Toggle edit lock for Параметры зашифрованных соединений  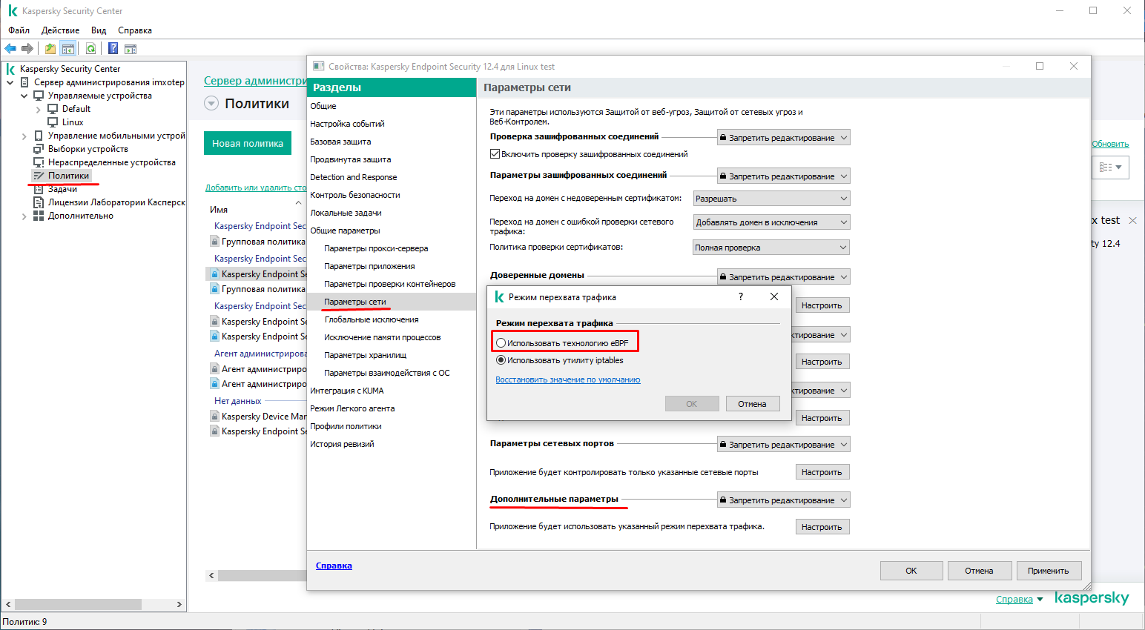pyautogui.click(x=783, y=176)
